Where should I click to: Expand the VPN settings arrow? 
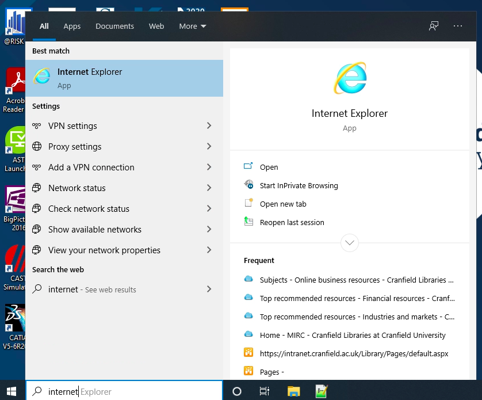(x=209, y=126)
